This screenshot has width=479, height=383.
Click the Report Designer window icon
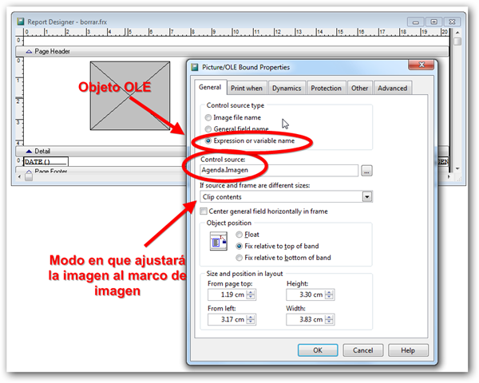(x=21, y=22)
